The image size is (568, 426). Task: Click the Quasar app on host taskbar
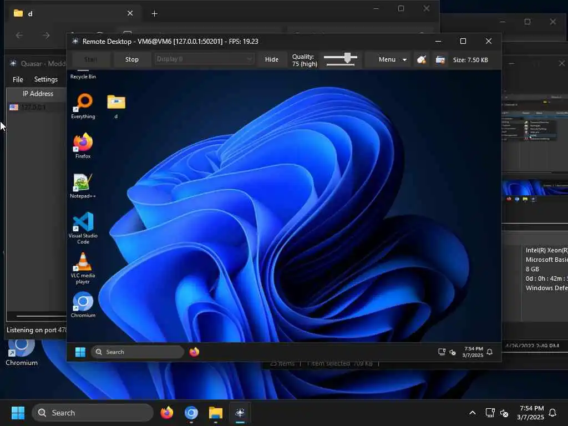[240, 413]
